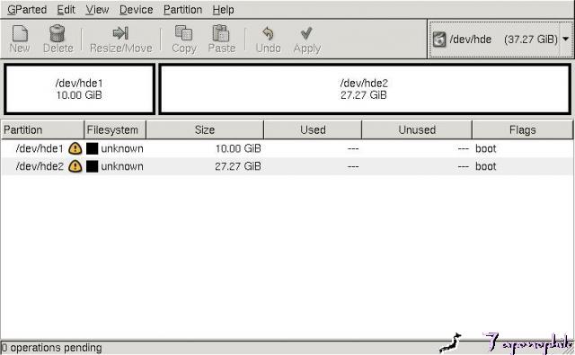This screenshot has width=575, height=355.
Task: Select the /dev/hde2 27.27 GiB graphical block
Action: click(x=365, y=89)
